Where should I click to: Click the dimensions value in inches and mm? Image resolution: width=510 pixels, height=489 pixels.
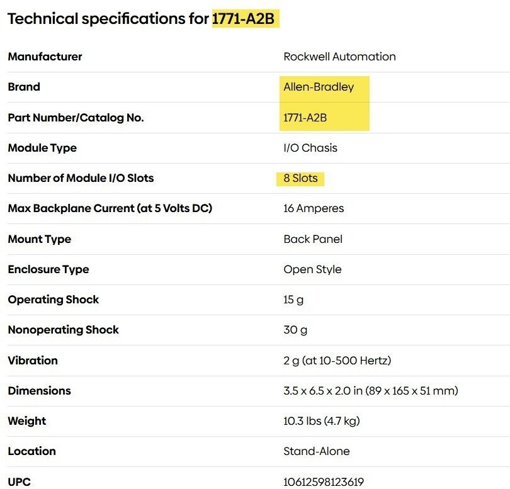coord(370,391)
